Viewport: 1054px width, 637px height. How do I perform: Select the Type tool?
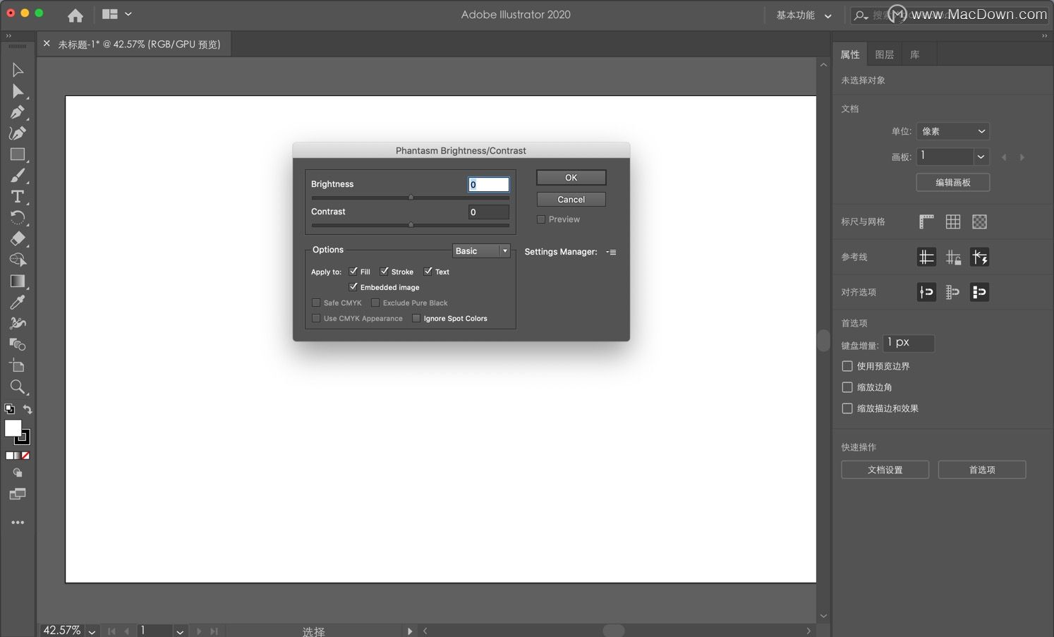18,197
